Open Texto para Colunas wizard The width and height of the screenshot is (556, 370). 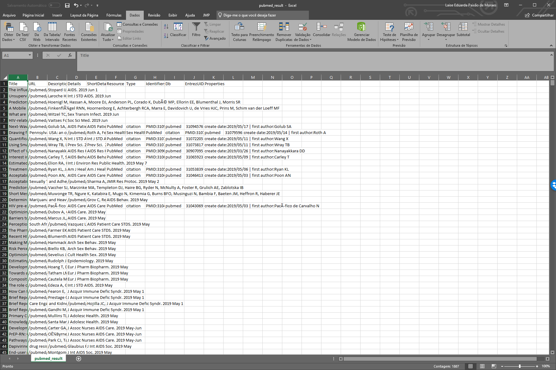(239, 32)
